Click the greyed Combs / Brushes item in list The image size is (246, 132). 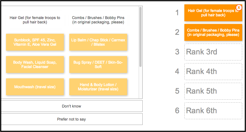98,20
